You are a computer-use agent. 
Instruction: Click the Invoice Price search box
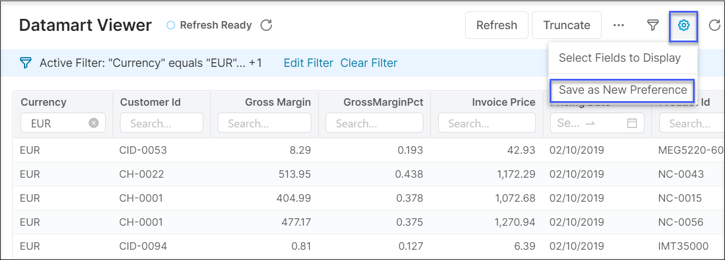(x=487, y=123)
